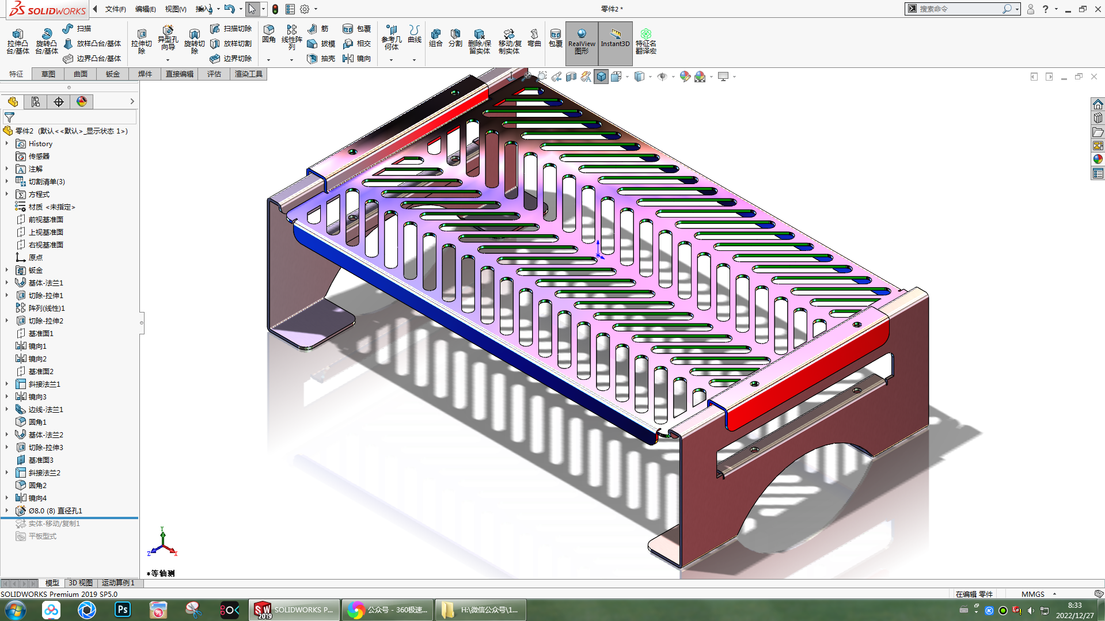Open the 异型孔向导 hole wizard
The width and height of the screenshot is (1105, 621).
click(x=168, y=38)
